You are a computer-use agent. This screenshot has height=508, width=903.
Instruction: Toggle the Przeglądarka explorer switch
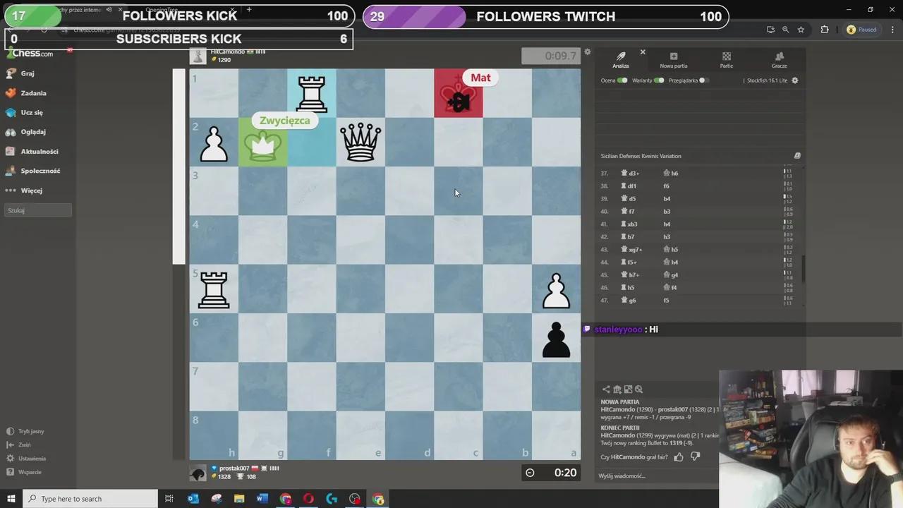point(703,80)
